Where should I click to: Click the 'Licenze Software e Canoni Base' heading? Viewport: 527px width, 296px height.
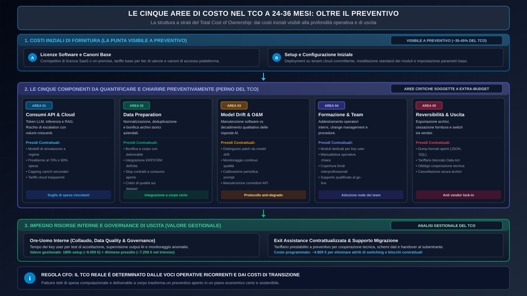pyautogui.click(x=76, y=55)
